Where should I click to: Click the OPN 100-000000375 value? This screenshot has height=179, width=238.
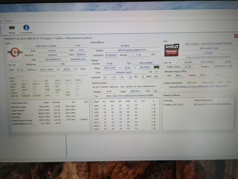pyautogui.click(x=53, y=60)
